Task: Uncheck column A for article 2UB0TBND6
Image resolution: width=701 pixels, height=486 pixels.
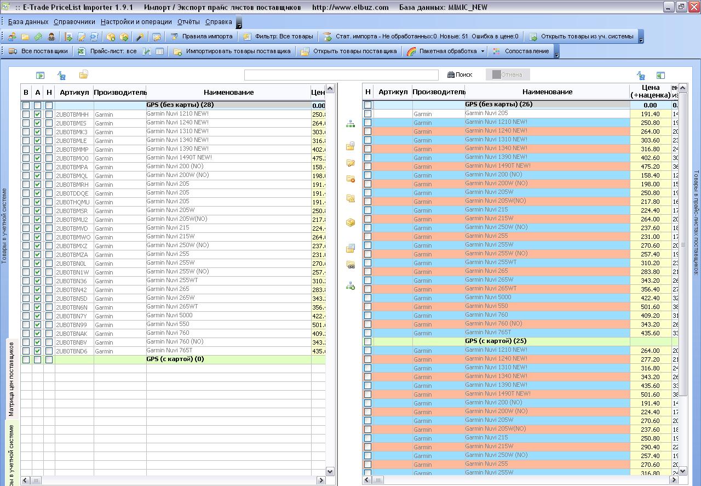Action: [37, 351]
